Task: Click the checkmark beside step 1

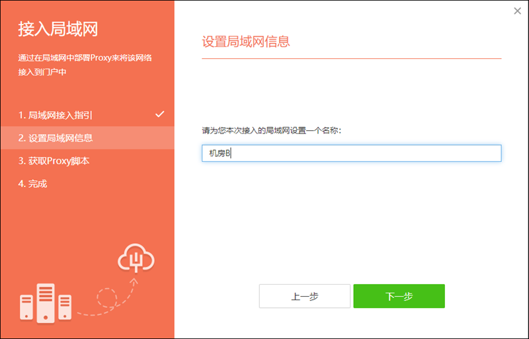Action: coord(159,114)
